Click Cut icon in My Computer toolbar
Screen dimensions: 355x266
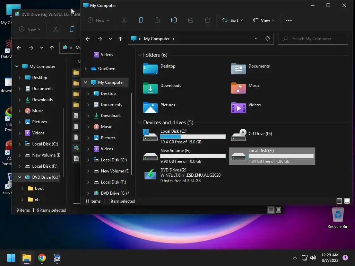pyautogui.click(x=124, y=20)
